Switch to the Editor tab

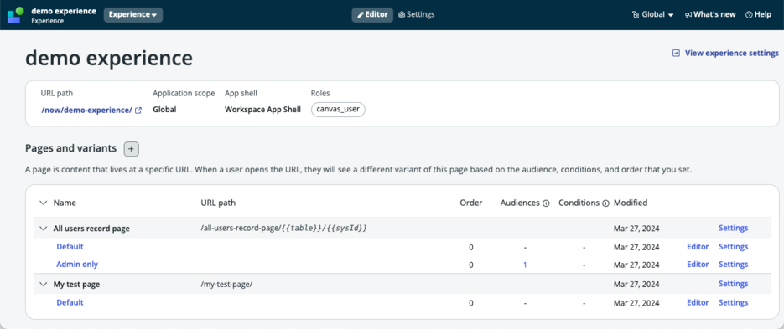click(x=372, y=14)
